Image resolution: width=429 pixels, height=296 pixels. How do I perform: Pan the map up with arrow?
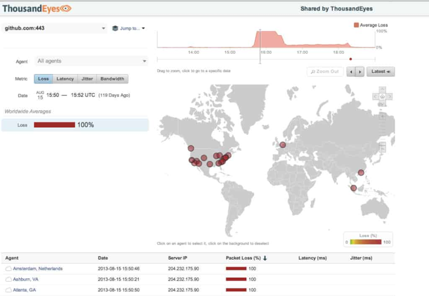(x=383, y=89)
